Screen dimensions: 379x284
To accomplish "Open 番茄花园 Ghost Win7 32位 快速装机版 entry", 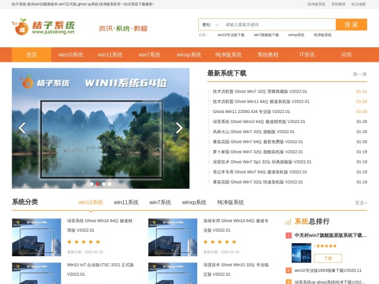I will click(258, 182).
